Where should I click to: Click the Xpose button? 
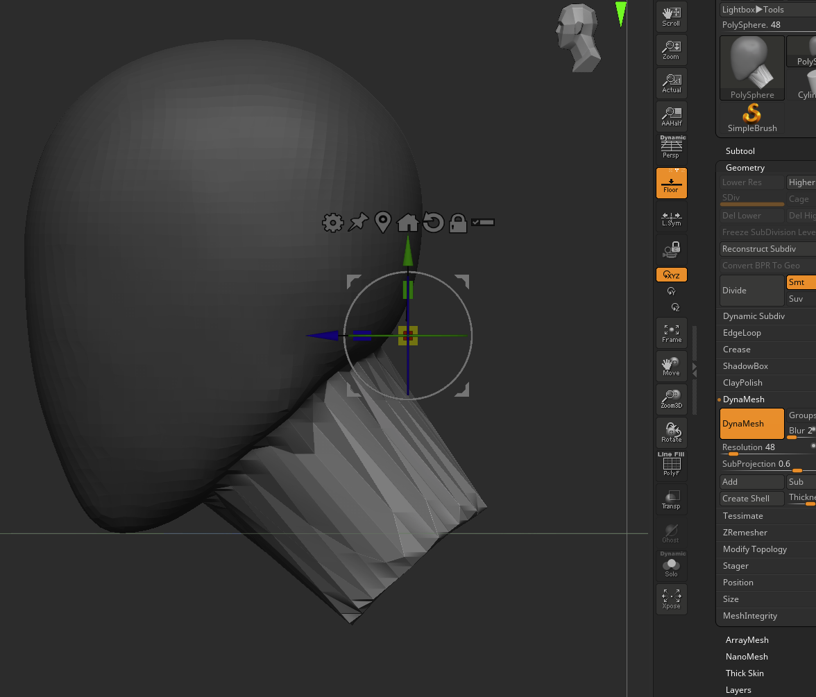pyautogui.click(x=672, y=599)
